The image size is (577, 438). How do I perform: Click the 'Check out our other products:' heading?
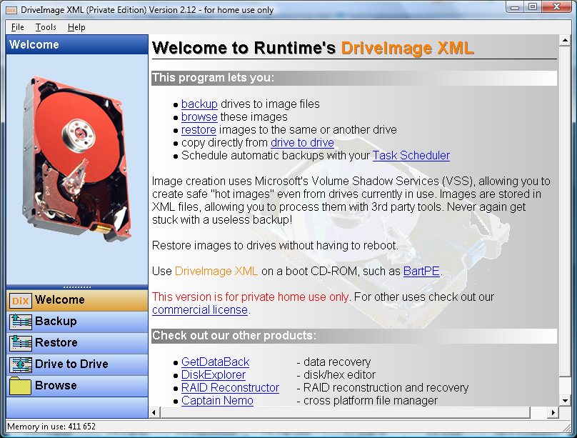point(234,336)
